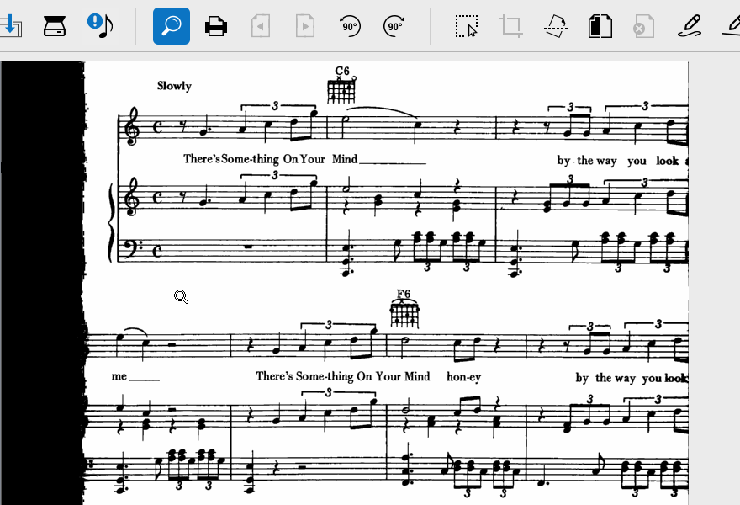This screenshot has width=740, height=505.
Task: Go to the next page
Action: (304, 26)
